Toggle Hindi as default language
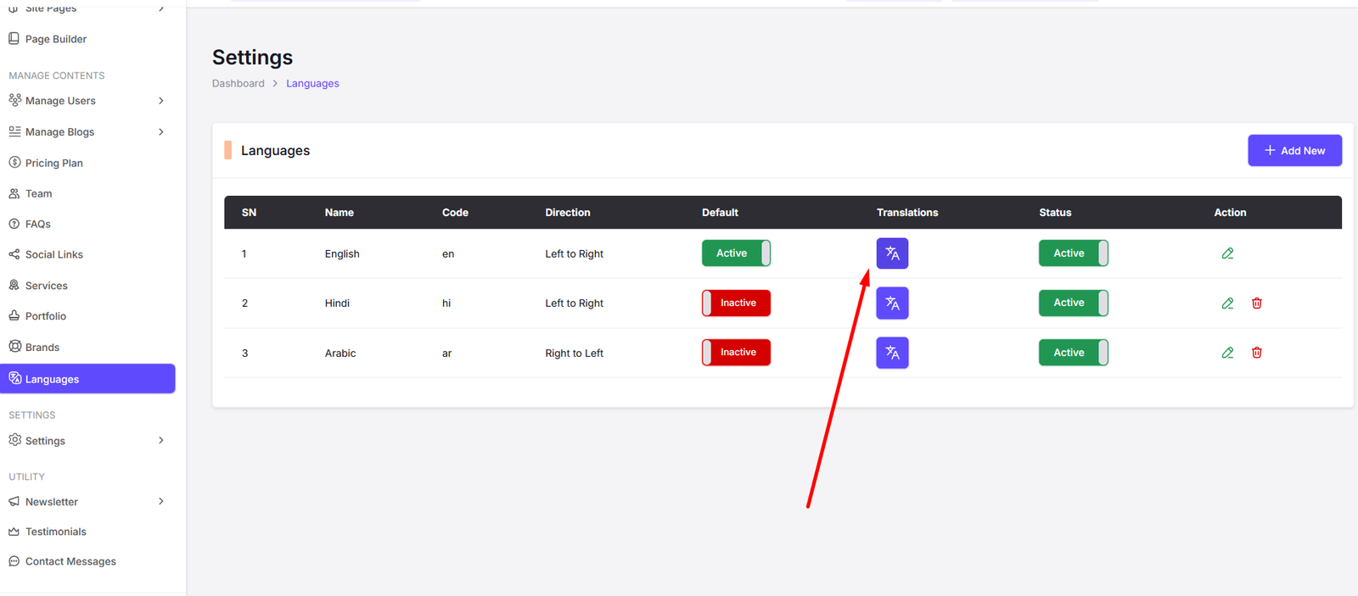Viewport: 1358px width, 596px height. [736, 304]
